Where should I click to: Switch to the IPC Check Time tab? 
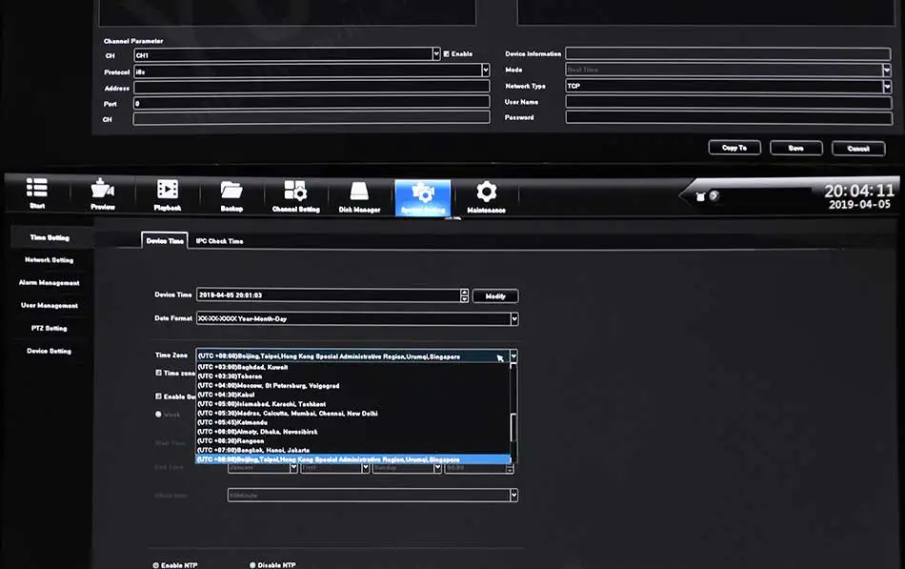coord(219,241)
